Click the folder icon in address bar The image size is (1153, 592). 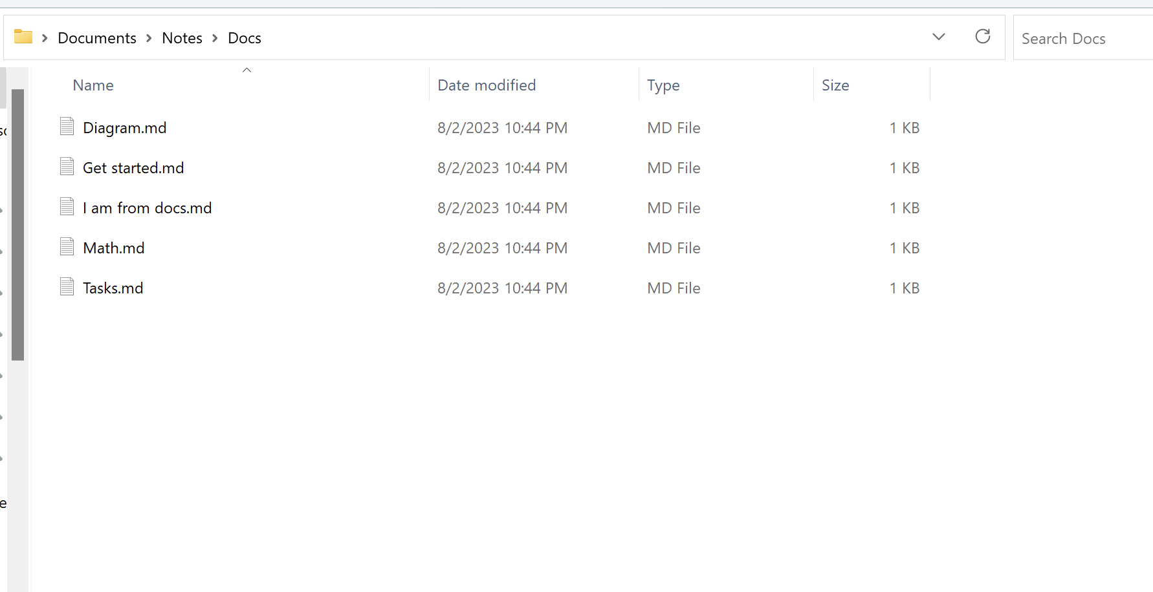tap(23, 37)
